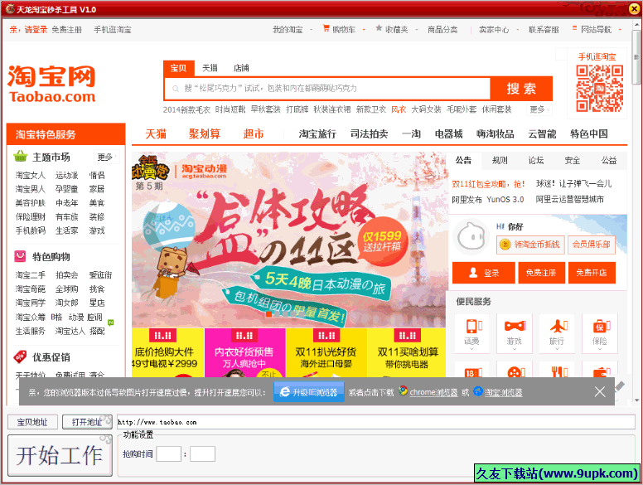
Task: Open 聚划算 in main navigation
Action: tap(204, 133)
